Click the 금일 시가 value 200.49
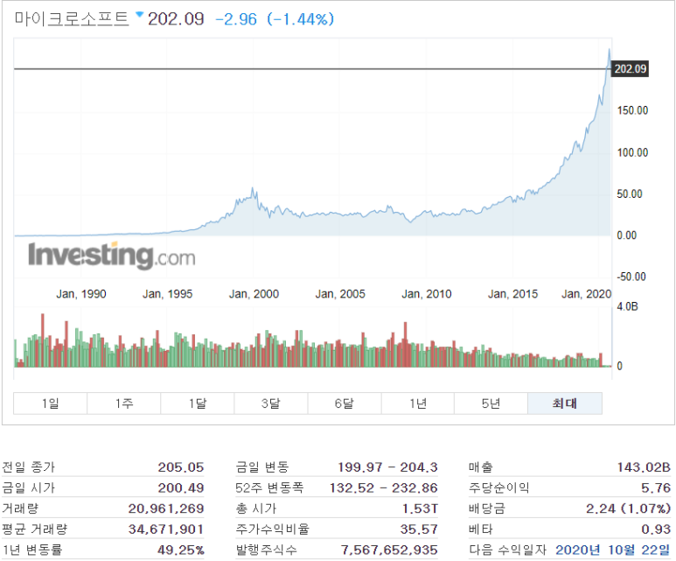The image size is (676, 561). (x=181, y=487)
